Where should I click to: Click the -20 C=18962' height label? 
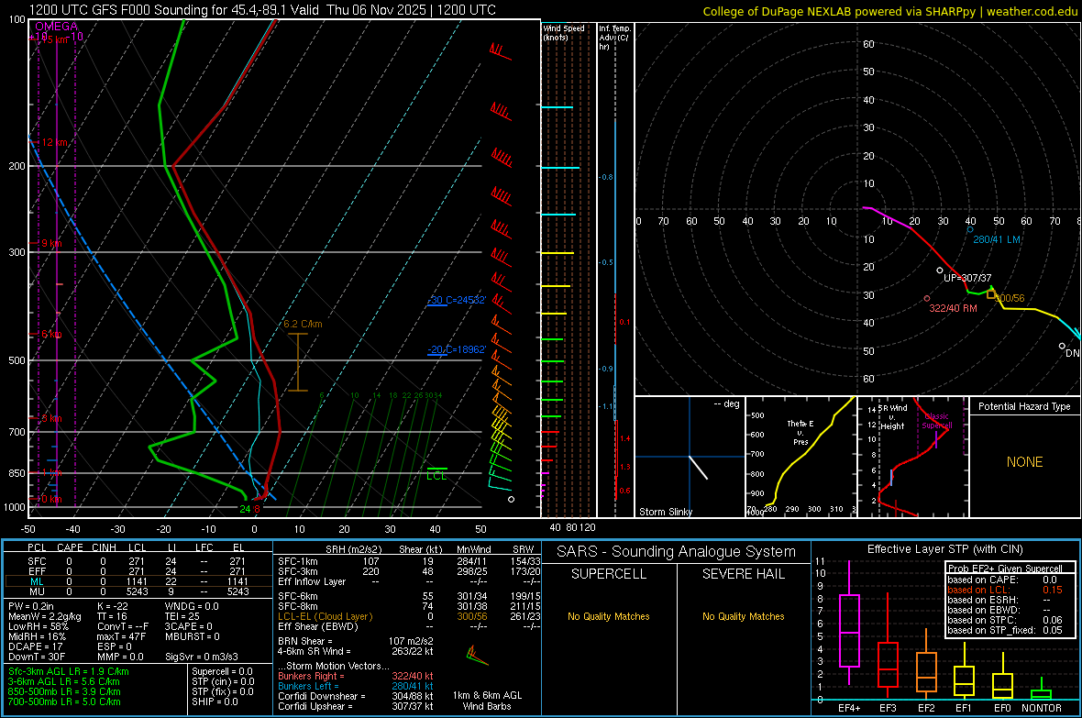tap(457, 349)
